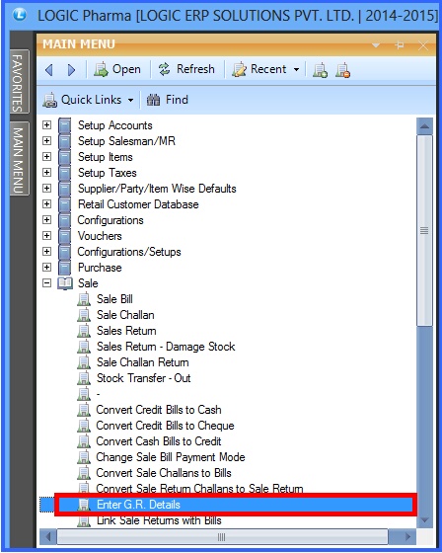Open the Sale Challan Return item
The height and width of the screenshot is (553, 442).
click(x=143, y=362)
